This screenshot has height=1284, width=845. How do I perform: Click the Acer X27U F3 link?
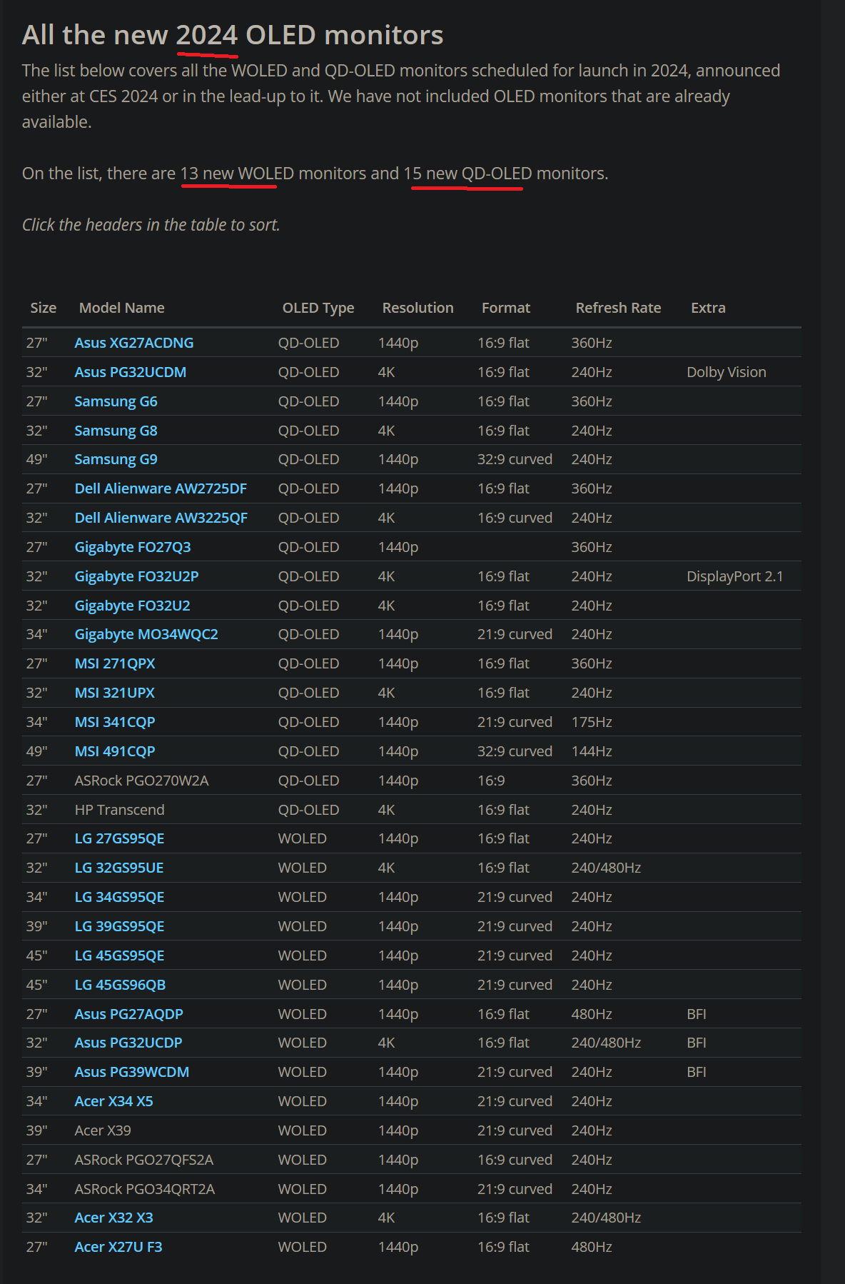tap(118, 1247)
